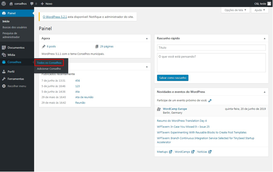The height and width of the screenshot is (172, 273).
Task: Open the Ferramentas menu in the sidebar
Action: [x=17, y=79]
